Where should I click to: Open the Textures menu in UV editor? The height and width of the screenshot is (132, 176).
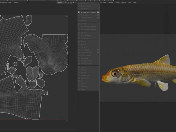click(16, 2)
